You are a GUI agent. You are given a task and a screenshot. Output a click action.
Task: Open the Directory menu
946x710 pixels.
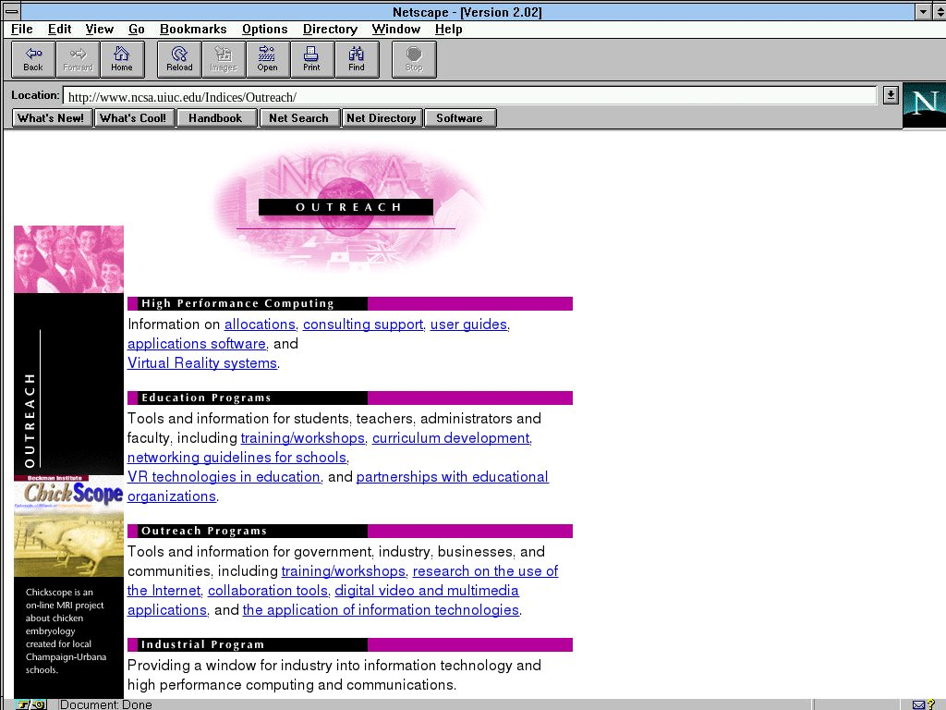(x=330, y=30)
